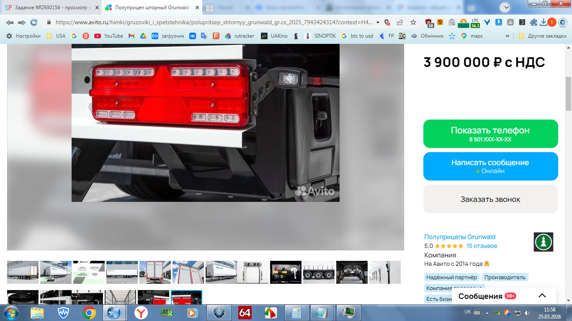Open the Google Translate bookmark icon
This screenshot has height=321, width=572.
pos(204,36)
